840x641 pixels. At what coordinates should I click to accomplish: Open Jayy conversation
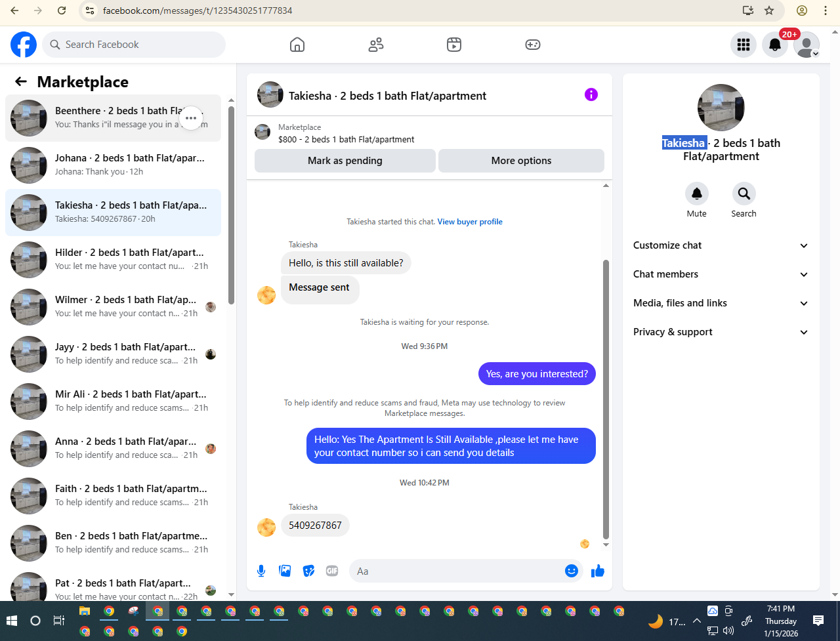pyautogui.click(x=113, y=354)
